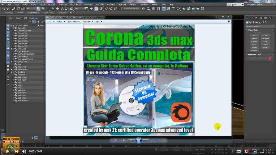
Task: Activate the Select and Rotate tool
Action: (62, 9)
